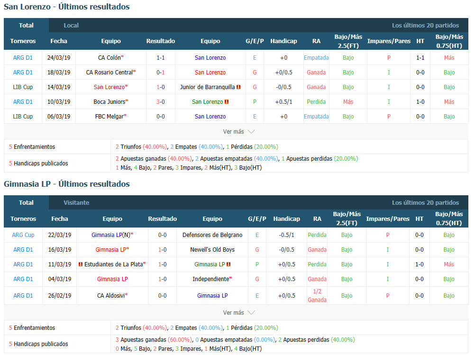475x355 pixels.
Task: Click '5 Handicaps publicados' in the Gimnasia LP summary
Action: (x=38, y=344)
